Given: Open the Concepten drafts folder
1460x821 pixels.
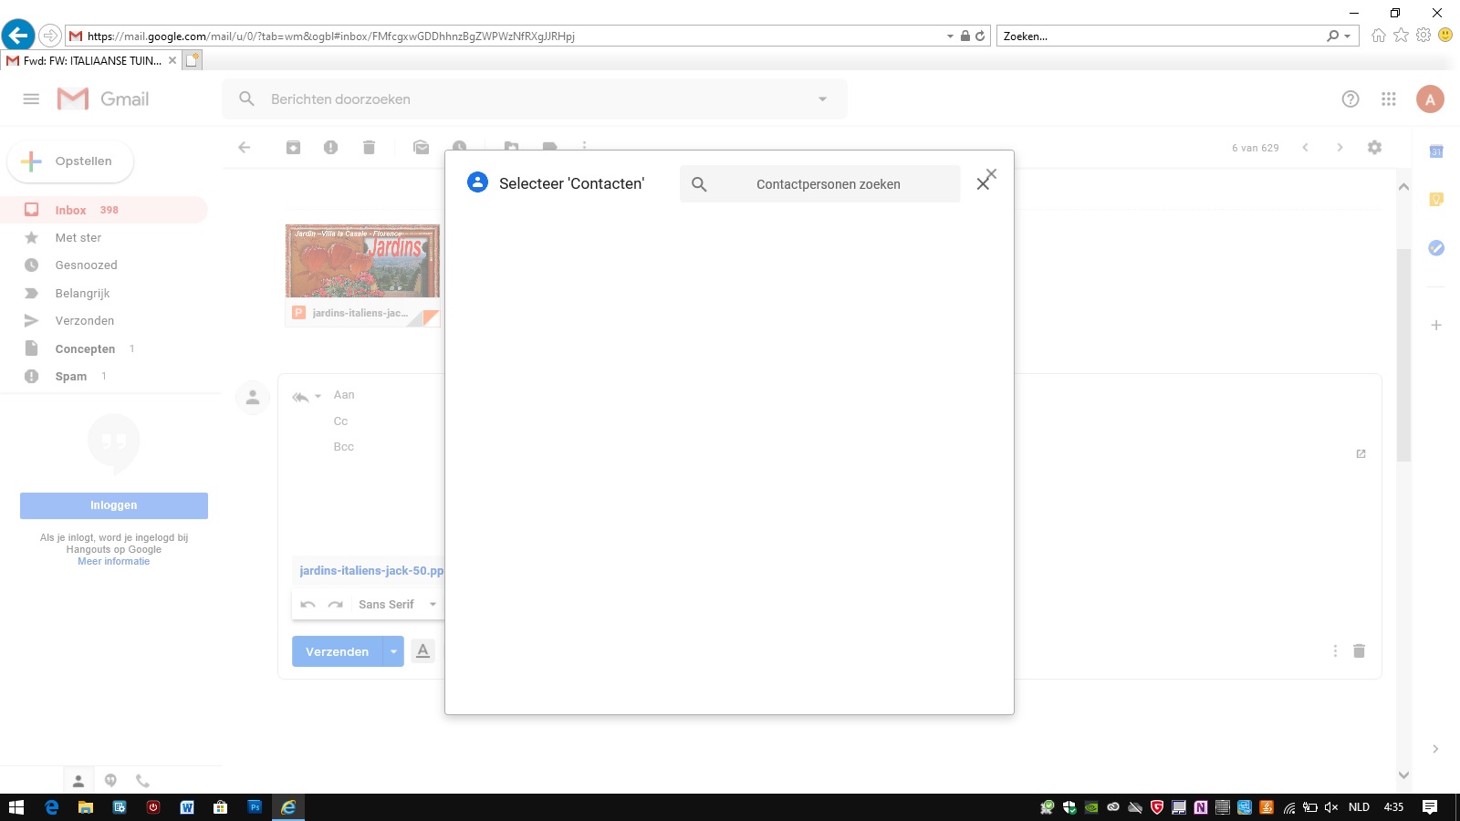Looking at the screenshot, I should point(85,349).
